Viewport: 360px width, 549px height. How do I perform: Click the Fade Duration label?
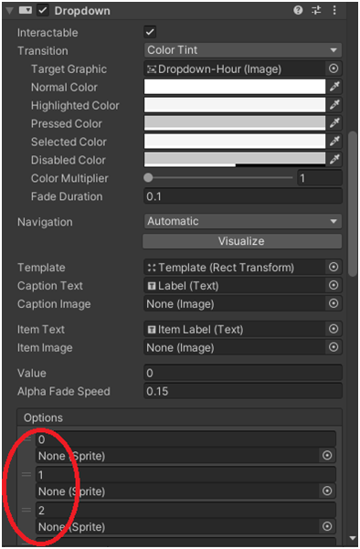(x=67, y=196)
